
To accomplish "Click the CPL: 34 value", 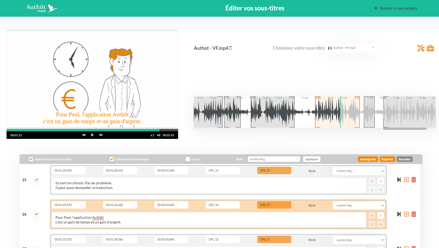I will pos(223,205).
